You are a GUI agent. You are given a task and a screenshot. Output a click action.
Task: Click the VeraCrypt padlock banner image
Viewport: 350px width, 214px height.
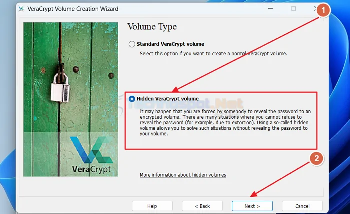click(x=71, y=99)
